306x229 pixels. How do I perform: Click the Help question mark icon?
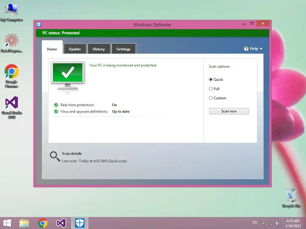246,49
